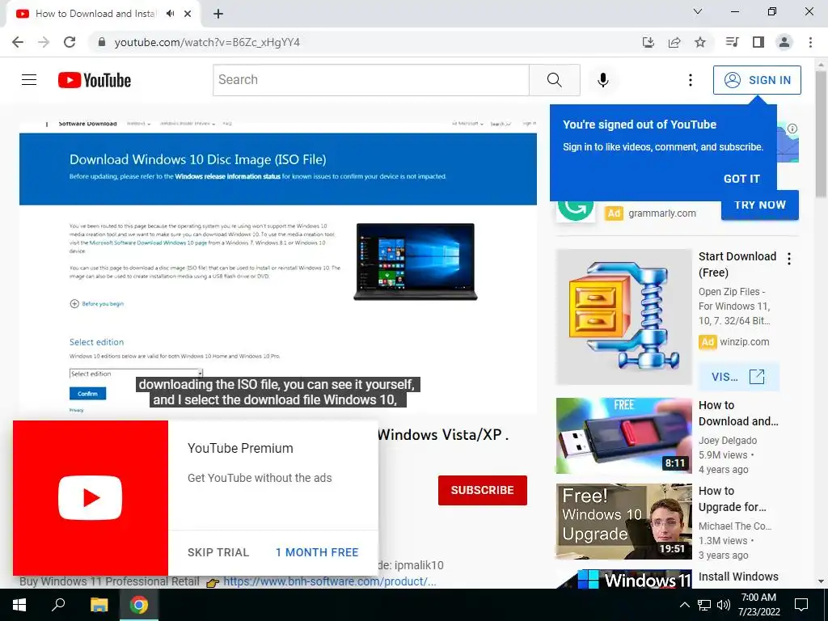
Task: Open Chrome profile avatar
Action: [x=784, y=42]
